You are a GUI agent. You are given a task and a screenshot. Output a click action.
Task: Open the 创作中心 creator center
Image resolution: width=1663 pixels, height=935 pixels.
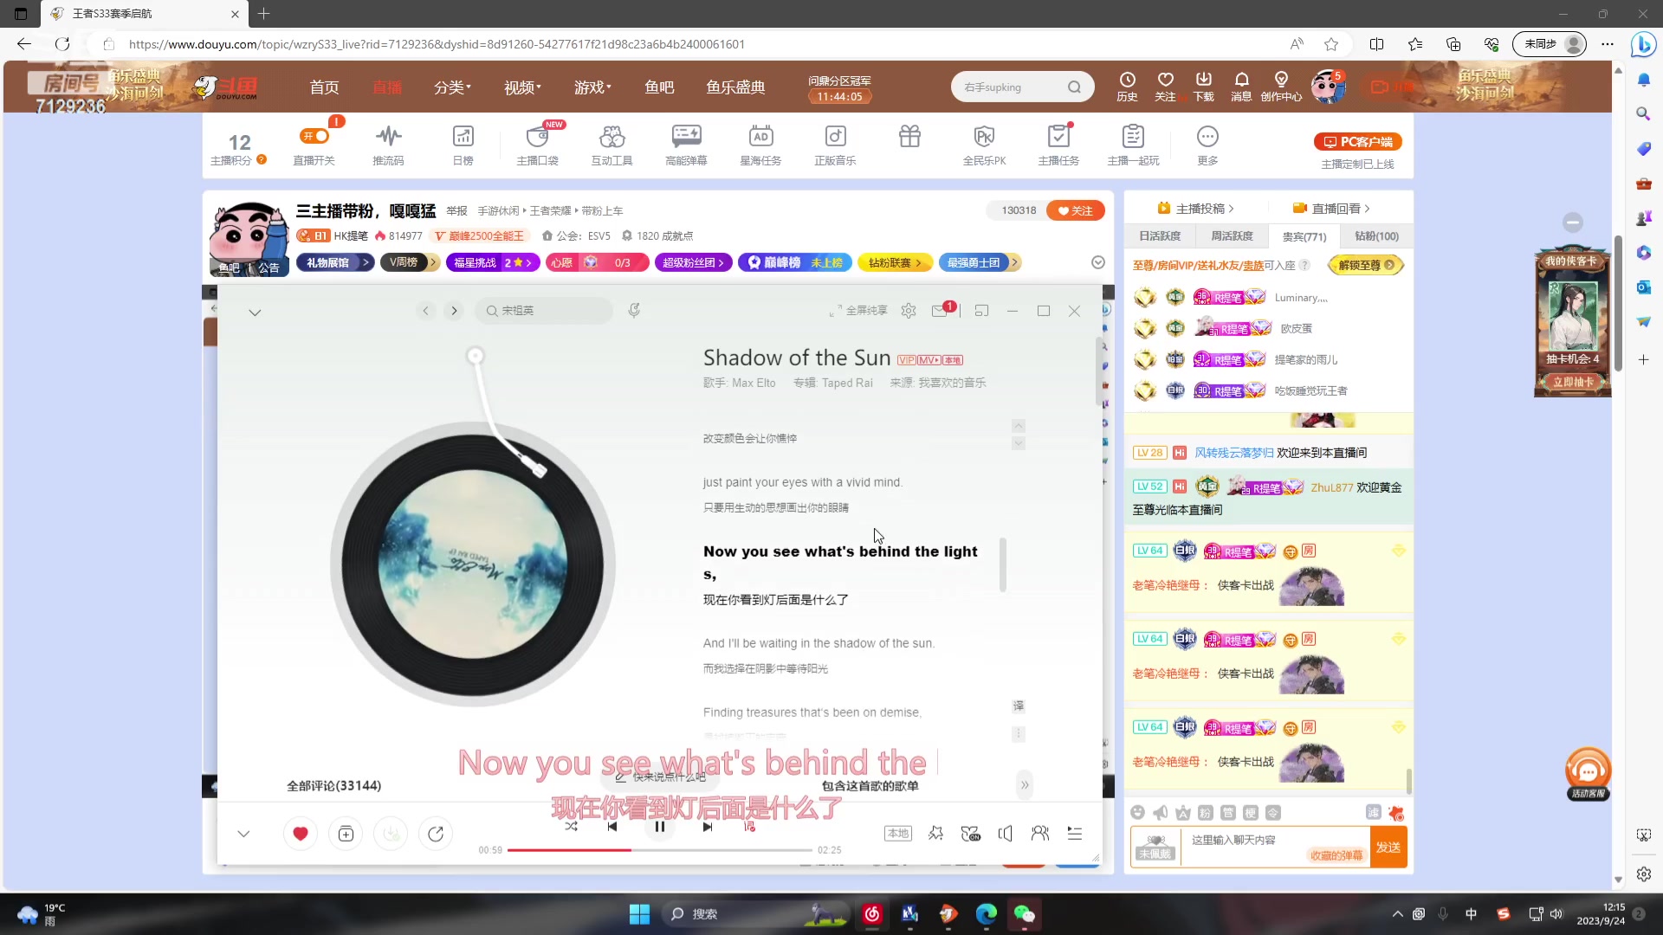coord(1281,87)
